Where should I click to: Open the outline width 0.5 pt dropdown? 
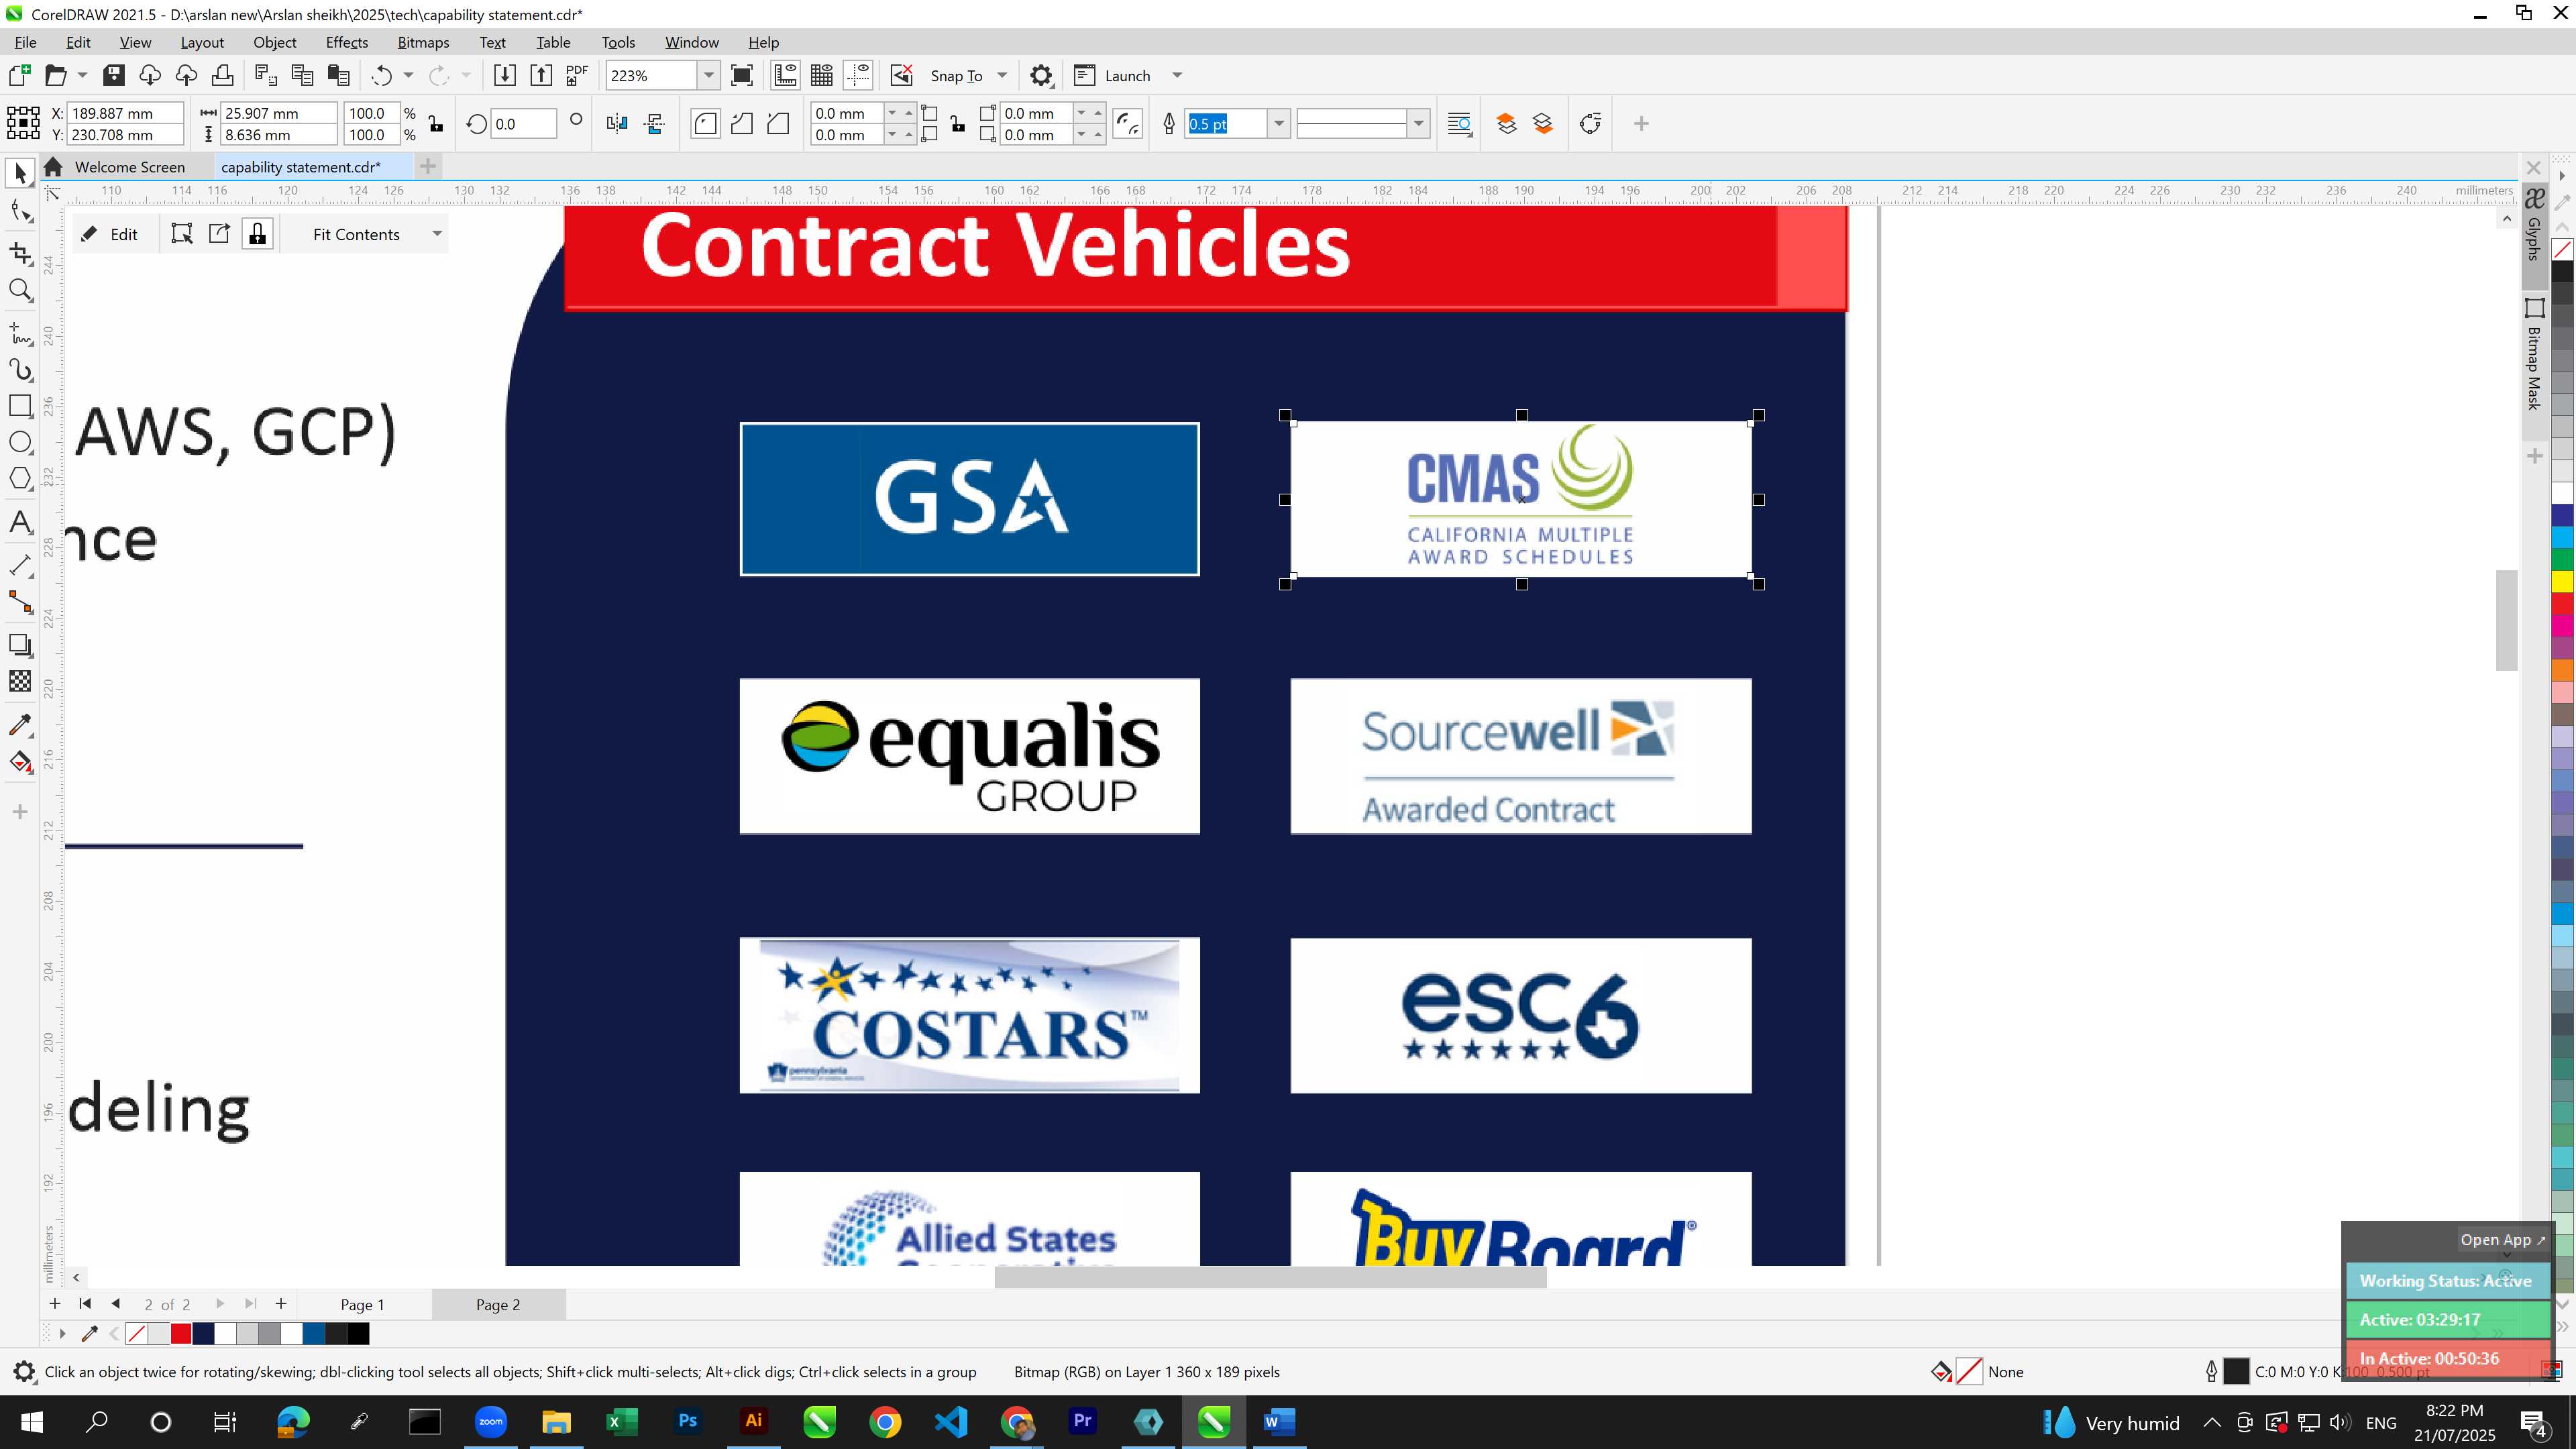(x=1278, y=124)
